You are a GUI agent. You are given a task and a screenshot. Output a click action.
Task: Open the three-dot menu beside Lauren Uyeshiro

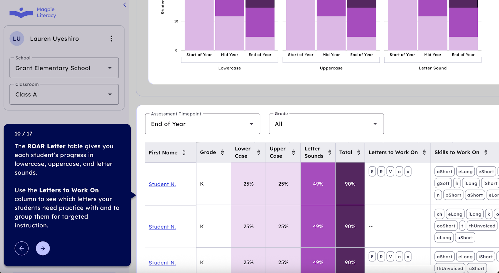pos(111,38)
